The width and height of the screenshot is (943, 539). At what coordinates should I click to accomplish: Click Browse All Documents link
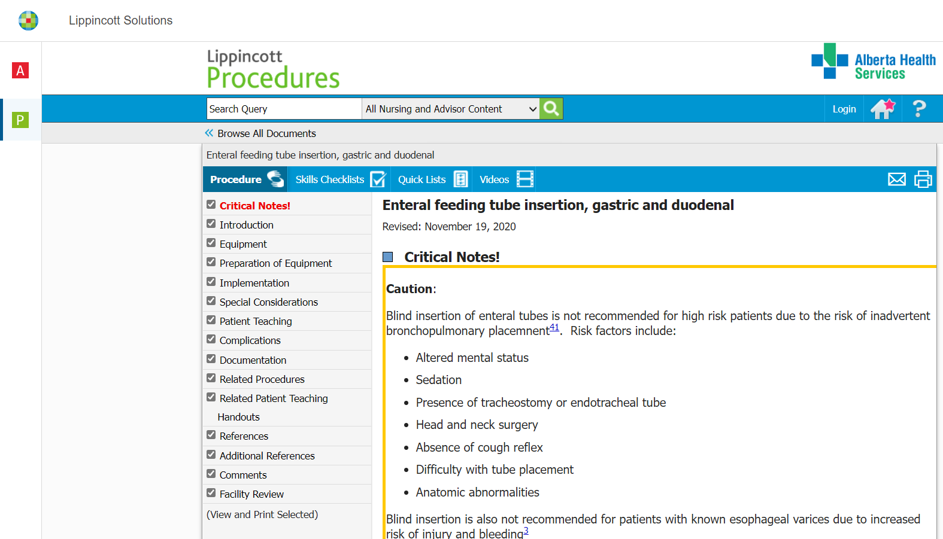[266, 133]
